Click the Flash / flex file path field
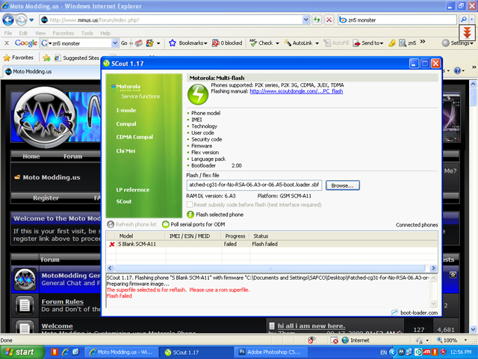The width and height of the screenshot is (478, 359). pos(254,185)
